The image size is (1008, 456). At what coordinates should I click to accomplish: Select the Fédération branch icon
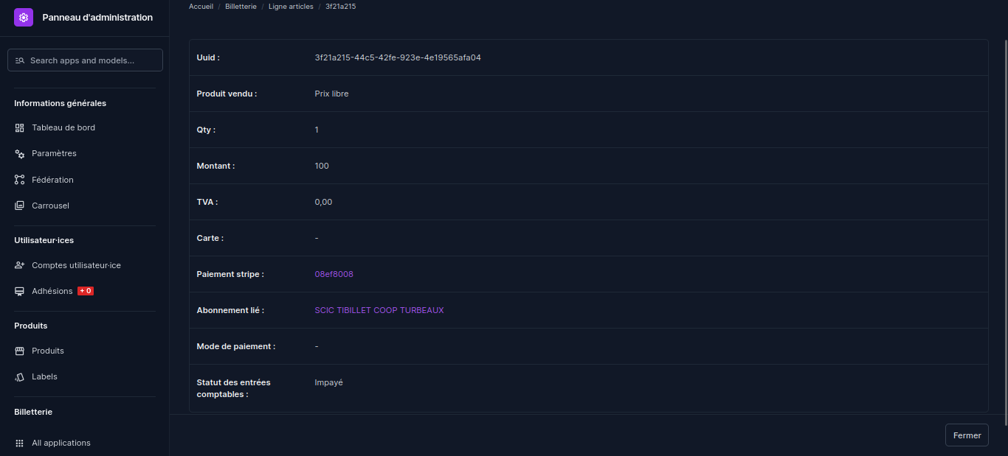click(x=20, y=180)
